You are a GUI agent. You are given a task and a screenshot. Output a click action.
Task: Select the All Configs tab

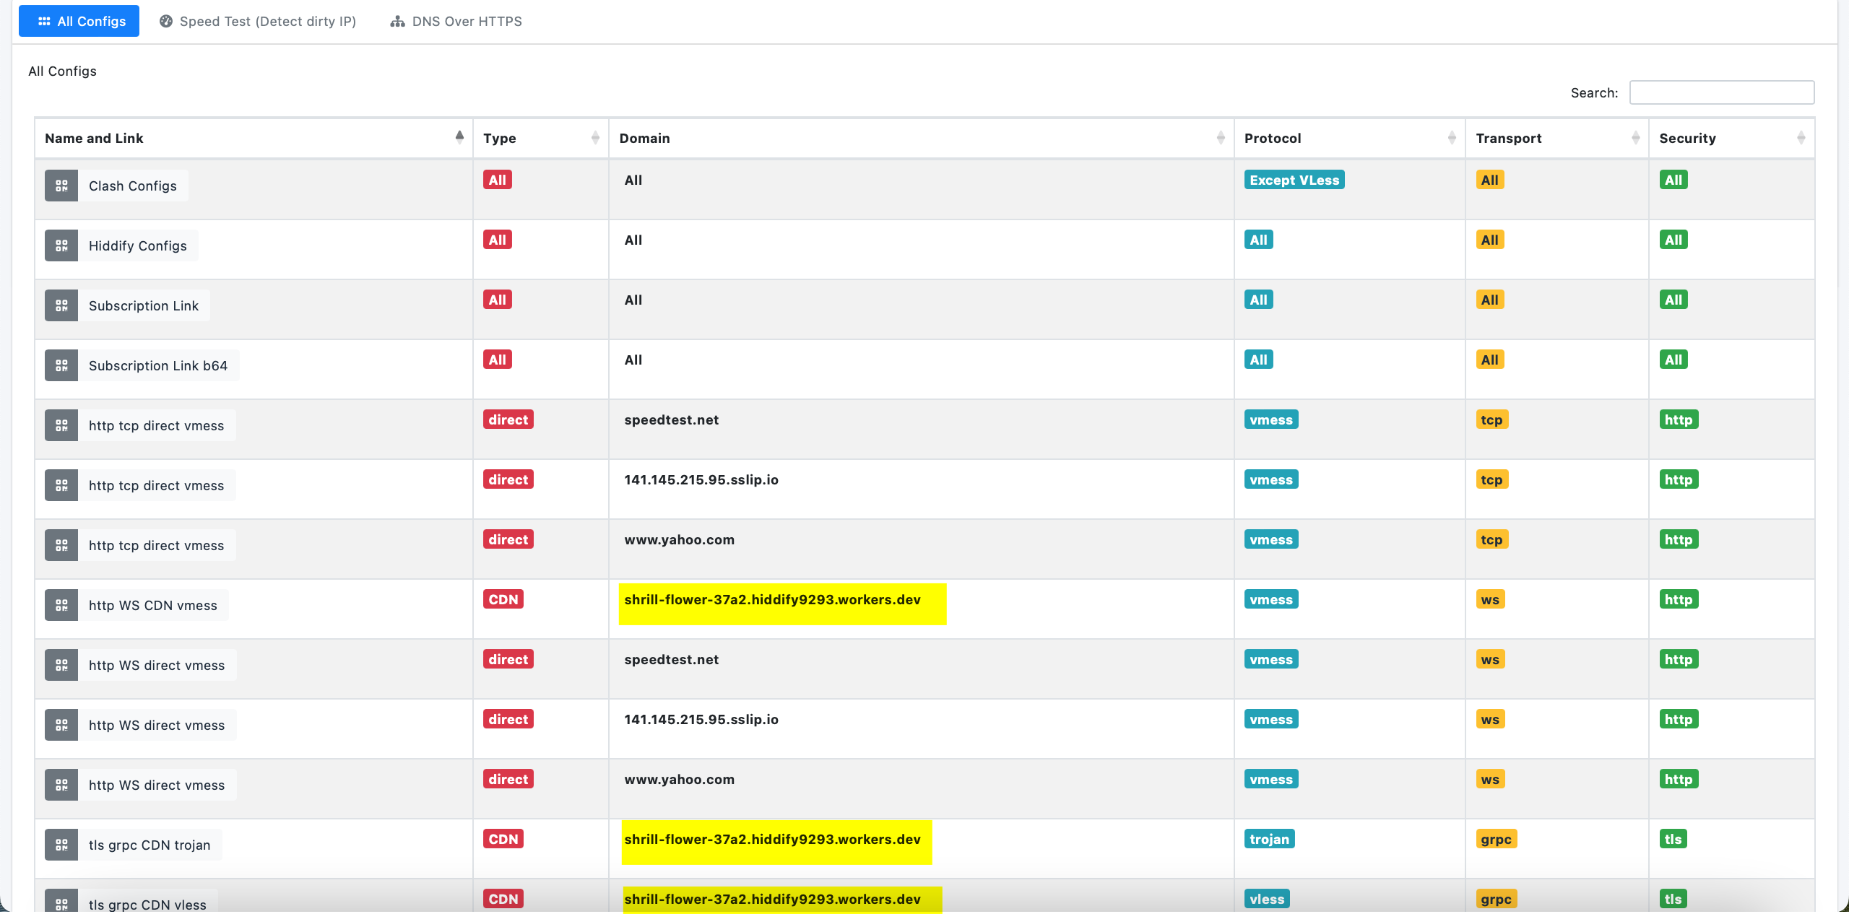tap(79, 21)
